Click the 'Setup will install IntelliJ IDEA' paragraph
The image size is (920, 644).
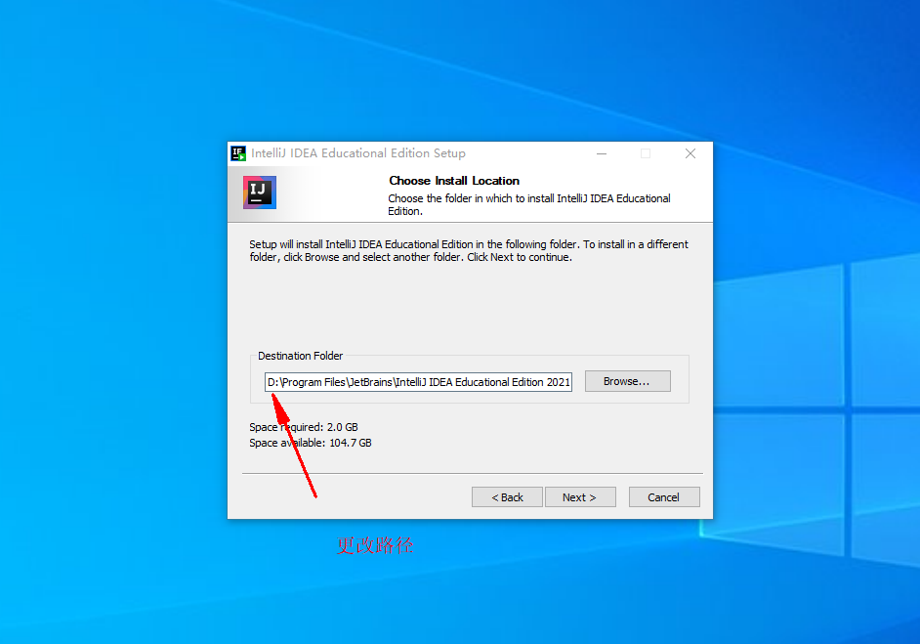[469, 251]
